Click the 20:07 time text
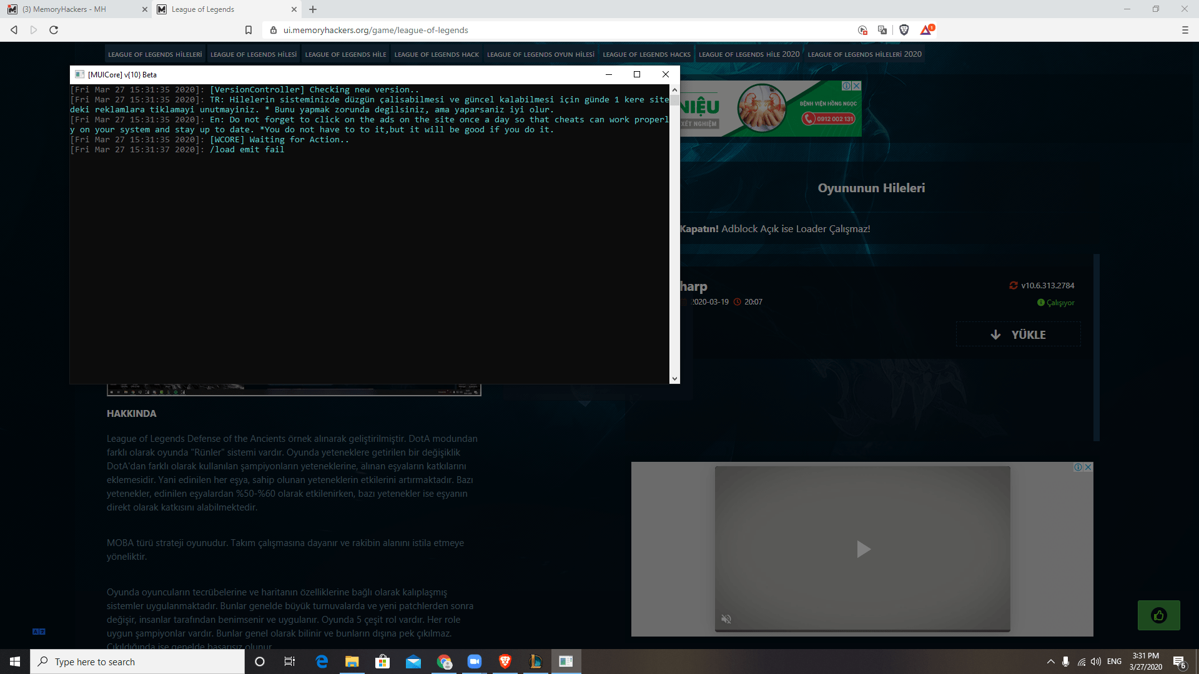The height and width of the screenshot is (674, 1199). (753, 302)
